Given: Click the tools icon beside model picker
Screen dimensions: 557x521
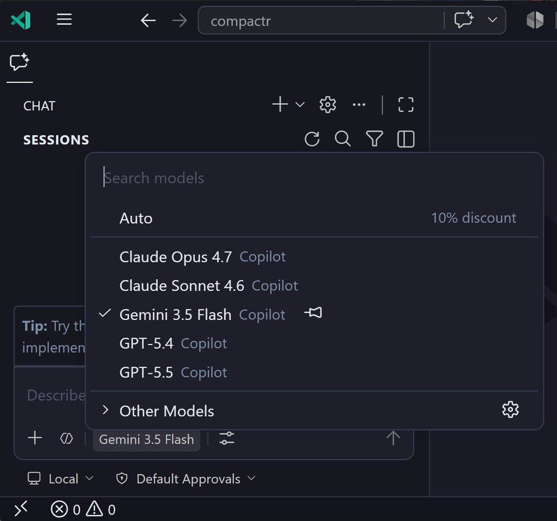Looking at the screenshot, I should (x=67, y=438).
